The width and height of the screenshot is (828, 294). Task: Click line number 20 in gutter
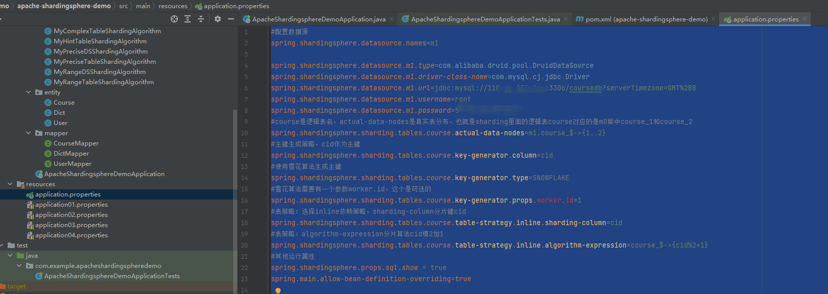pyautogui.click(x=244, y=246)
